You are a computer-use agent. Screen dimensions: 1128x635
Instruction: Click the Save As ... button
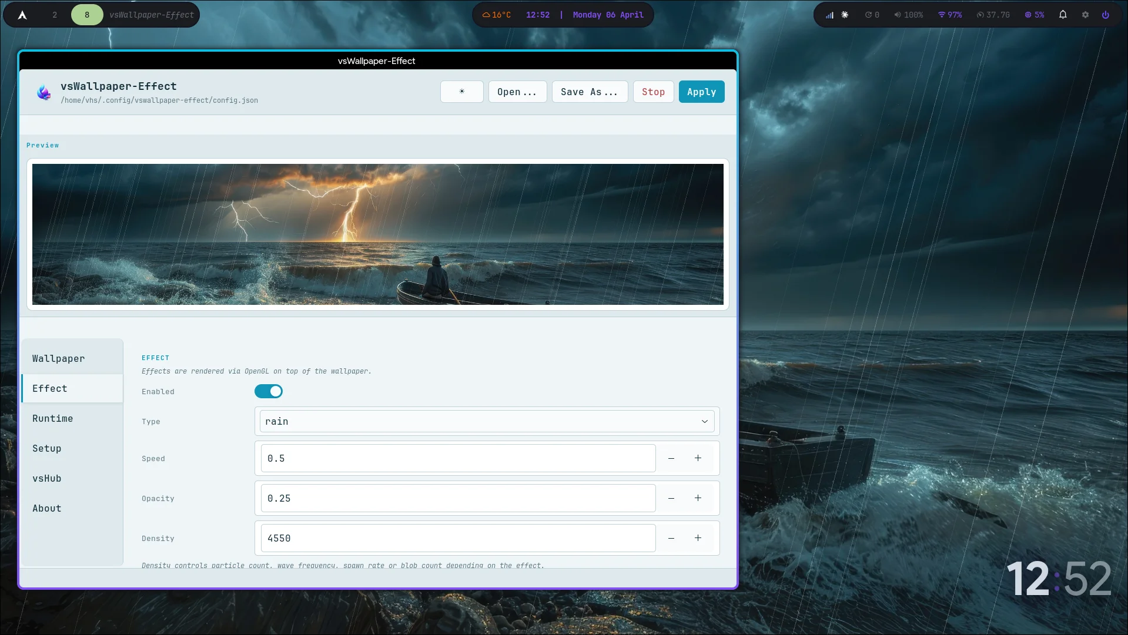pos(590,92)
